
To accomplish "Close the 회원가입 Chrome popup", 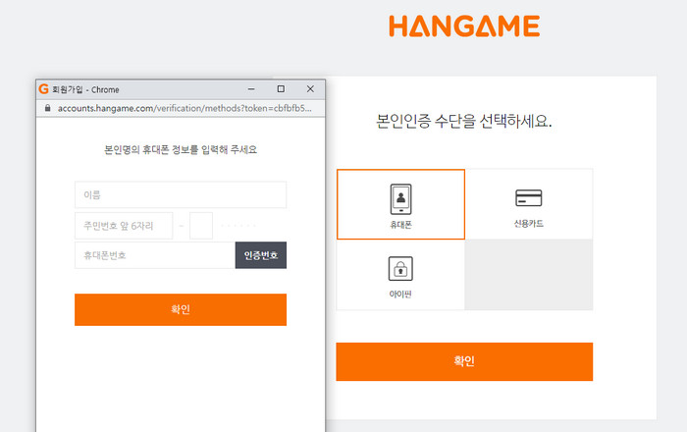I will tap(310, 89).
